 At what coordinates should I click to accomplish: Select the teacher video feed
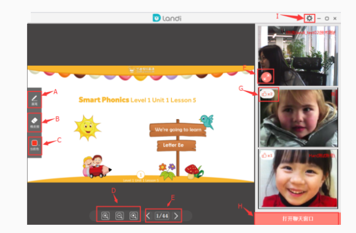(x=298, y=56)
